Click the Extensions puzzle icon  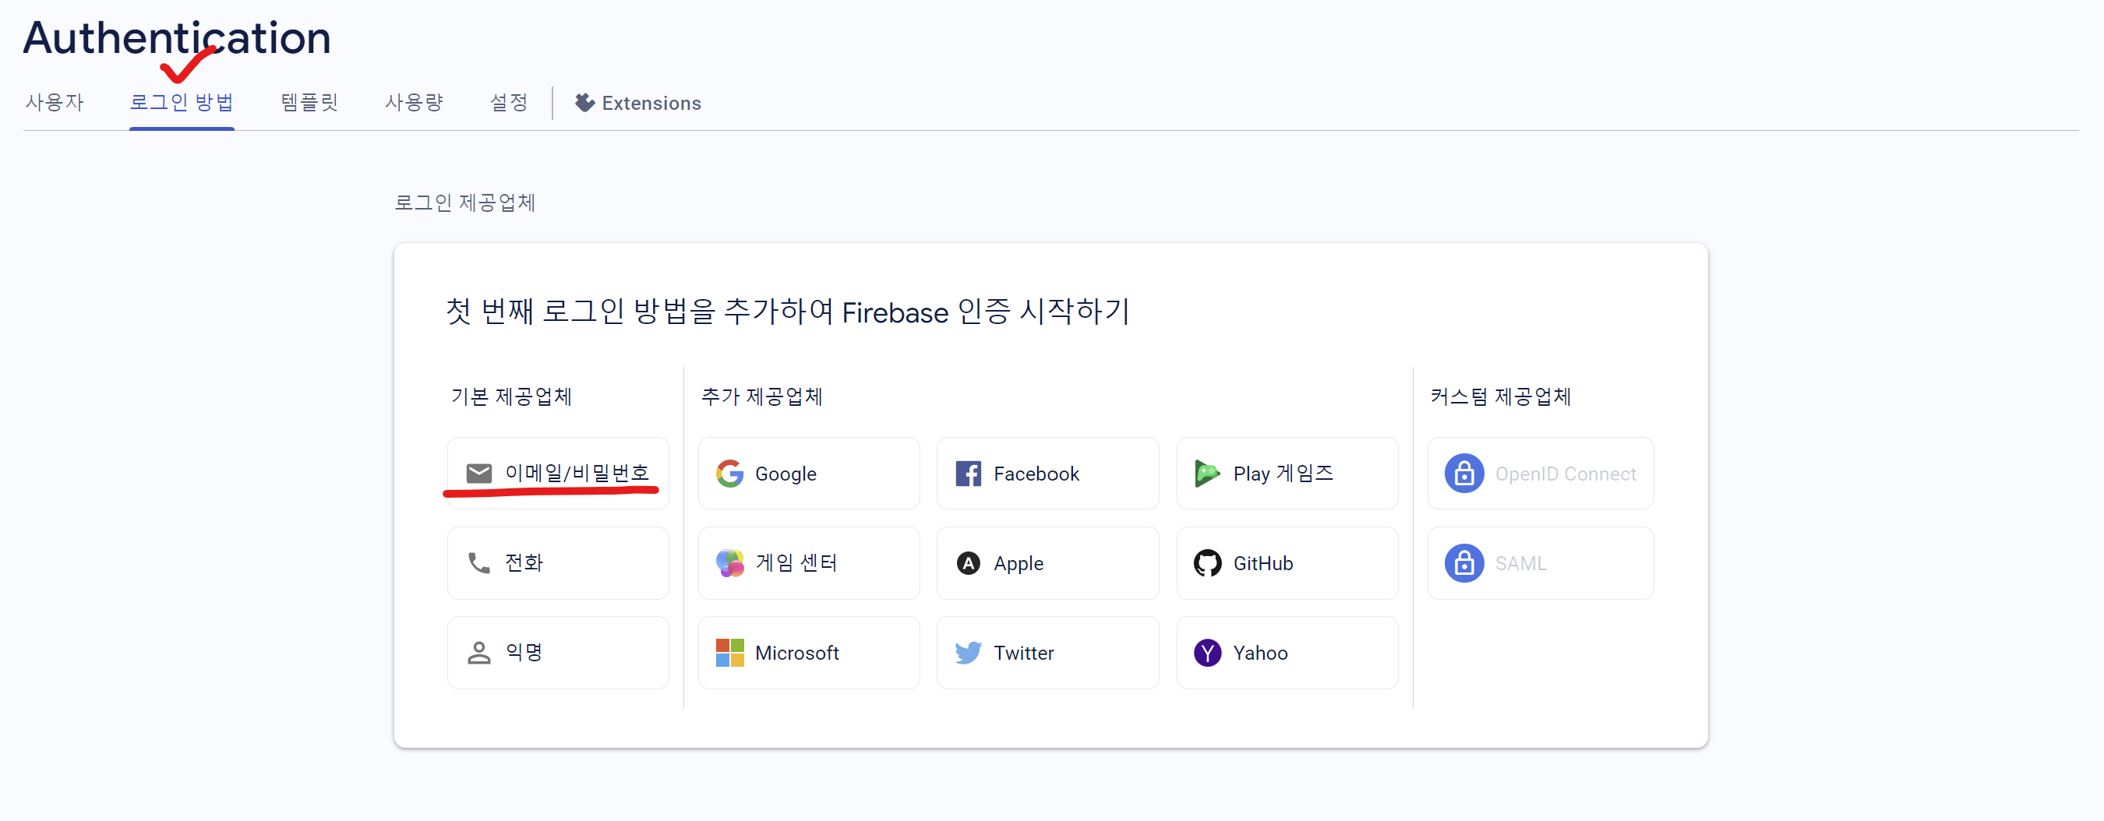[x=584, y=103]
